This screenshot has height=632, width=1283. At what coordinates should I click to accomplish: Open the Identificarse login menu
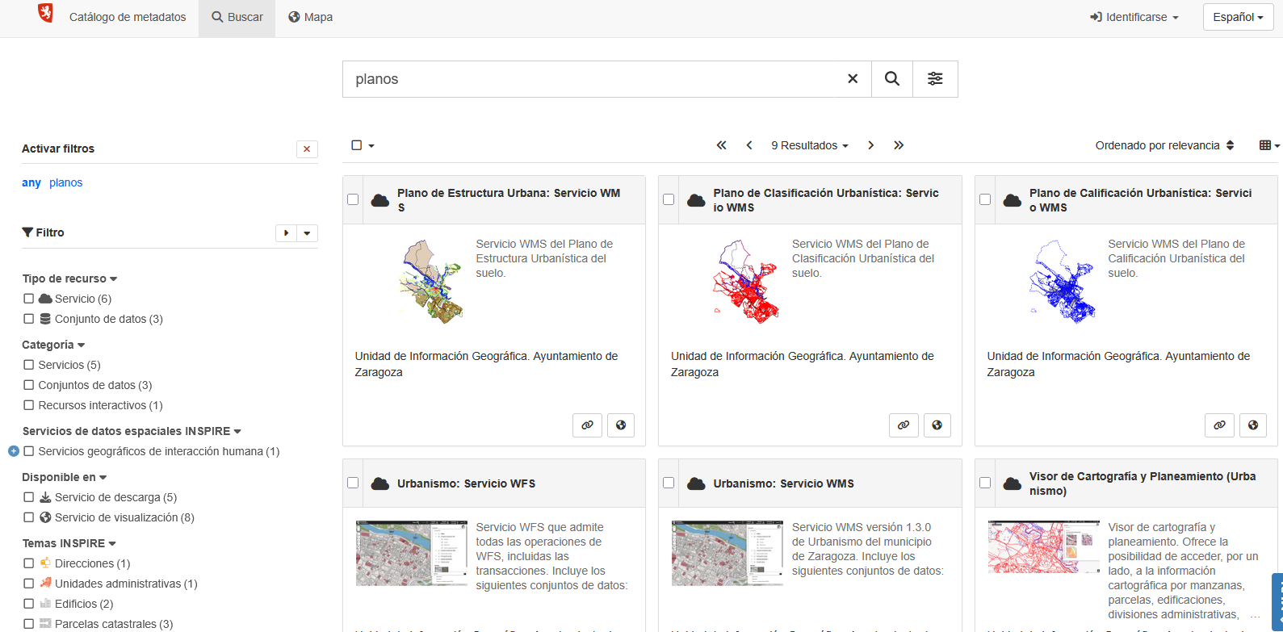[x=1134, y=17]
